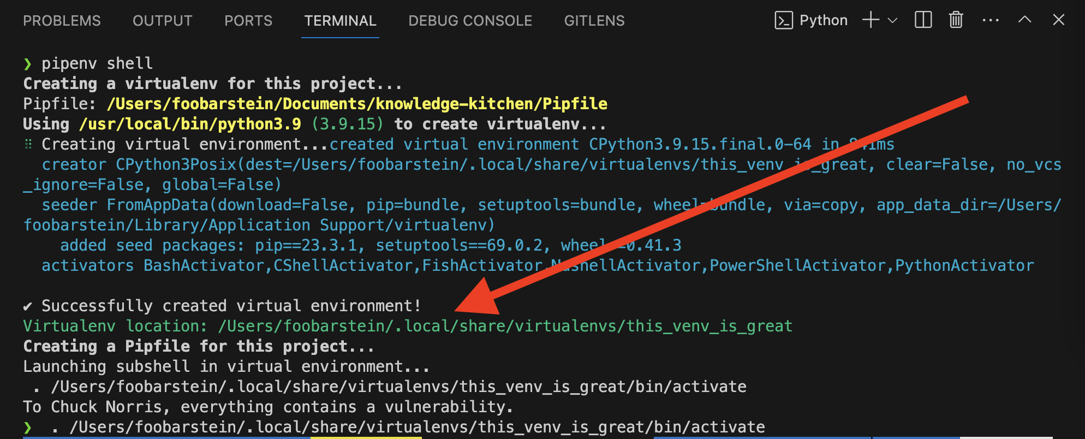Click the final prompt activate command line

pyautogui.click(x=394, y=427)
